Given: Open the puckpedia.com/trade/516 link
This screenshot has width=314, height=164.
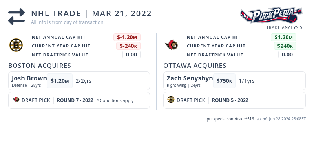Looking at the screenshot, I should click(230, 119).
